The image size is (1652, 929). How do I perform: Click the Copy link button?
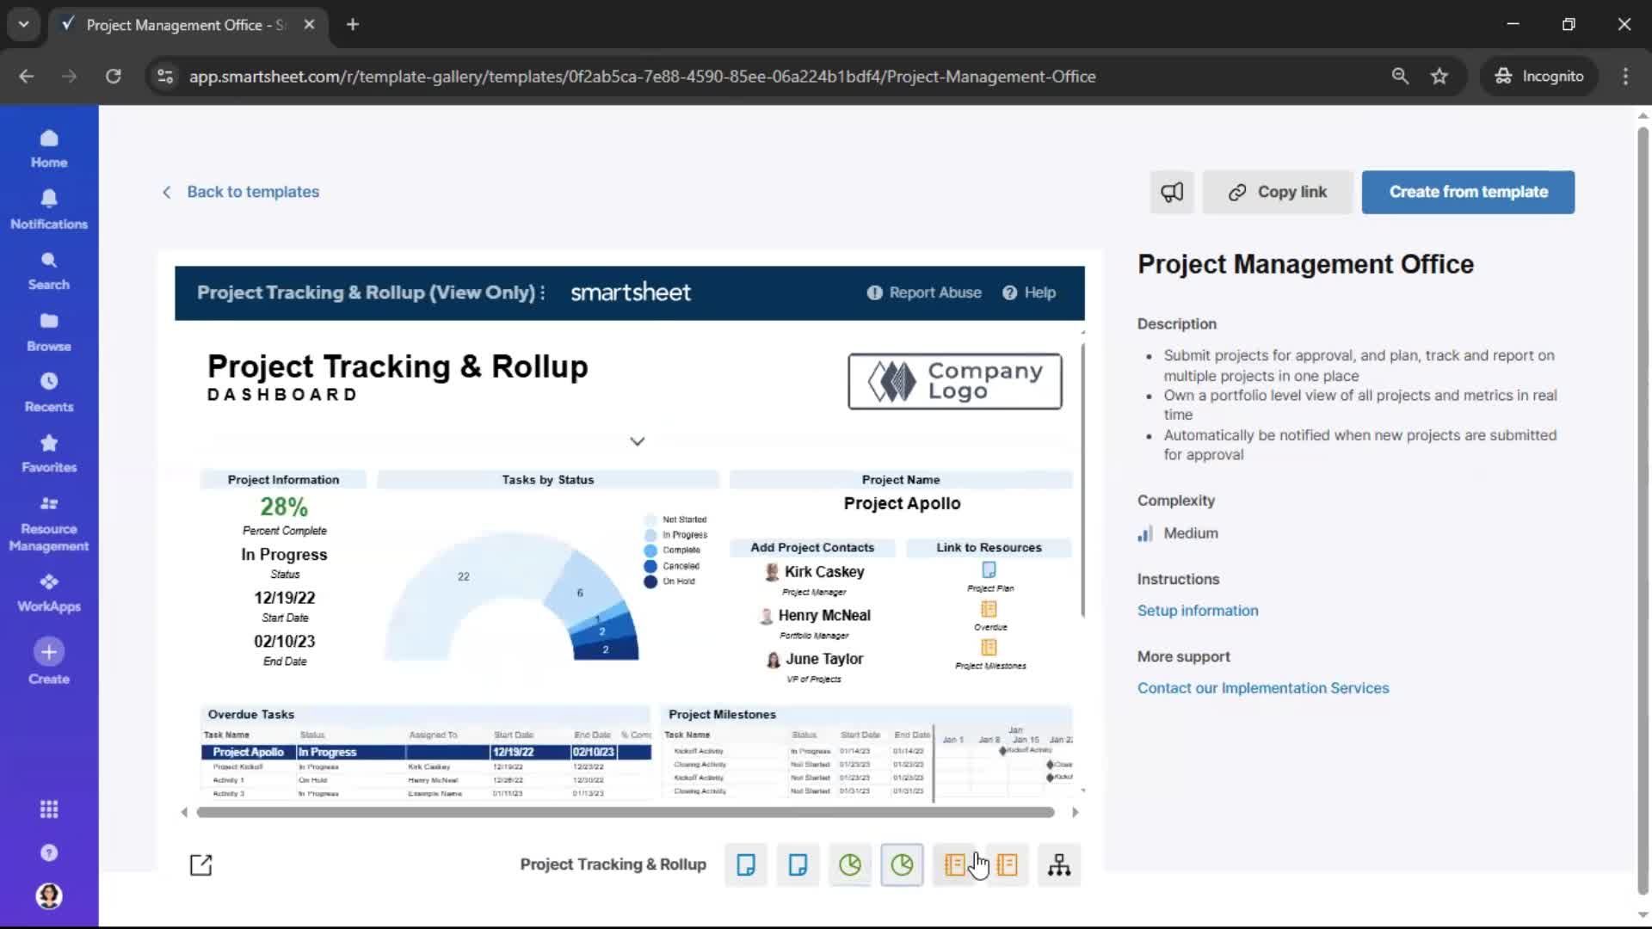1278,192
